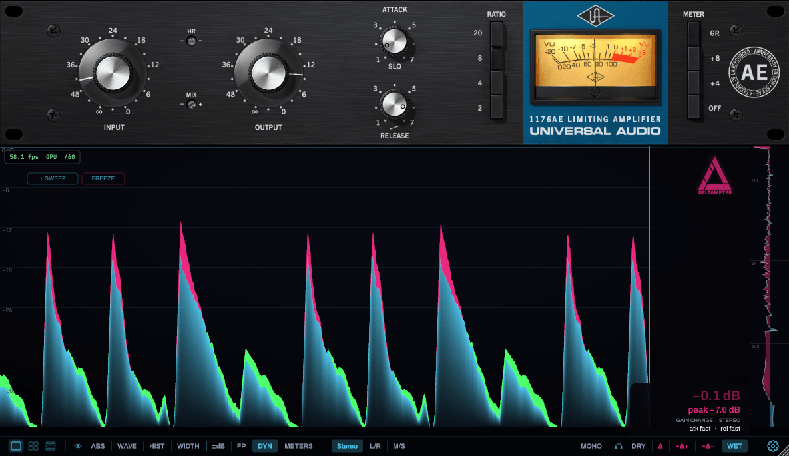The image size is (789, 456).
Task: Click the −0.1 dB gain readout
Action: [x=716, y=395]
